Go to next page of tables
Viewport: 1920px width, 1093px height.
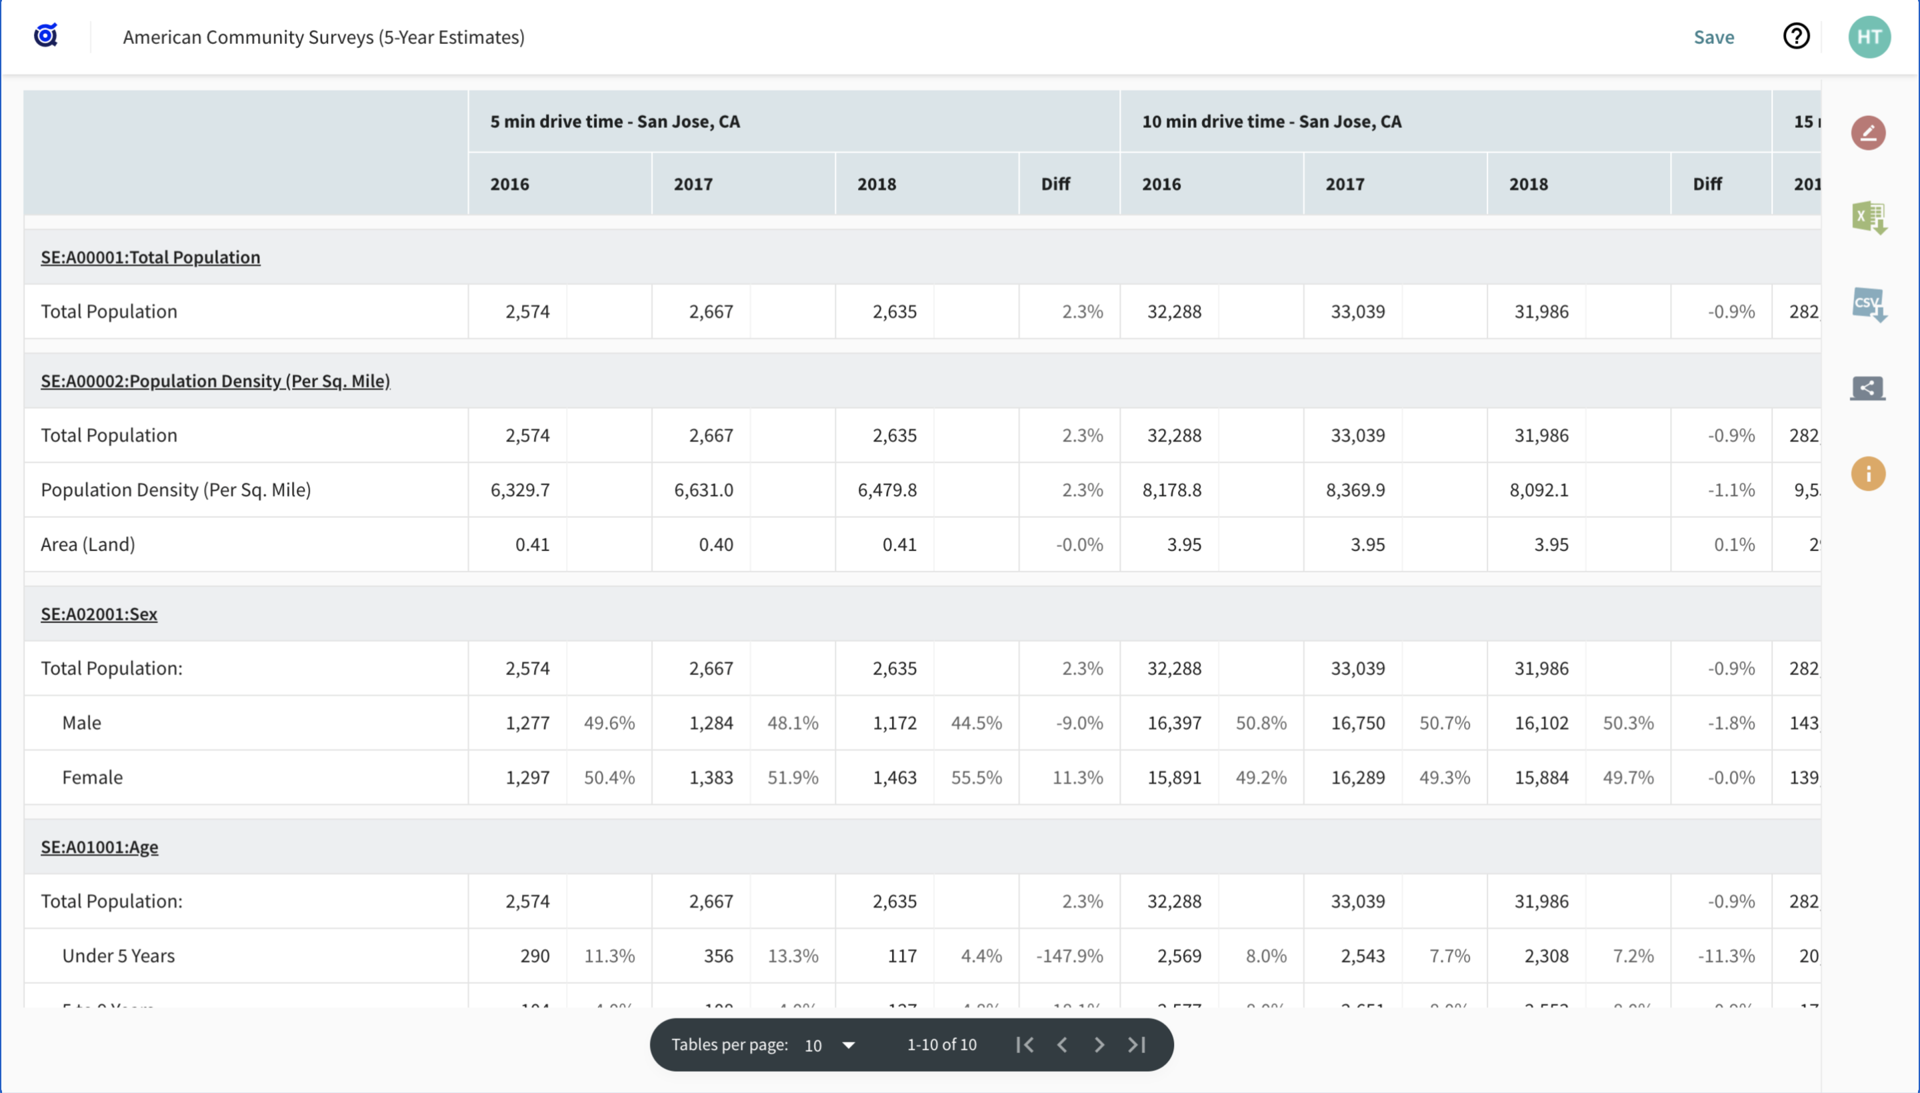(1099, 1044)
